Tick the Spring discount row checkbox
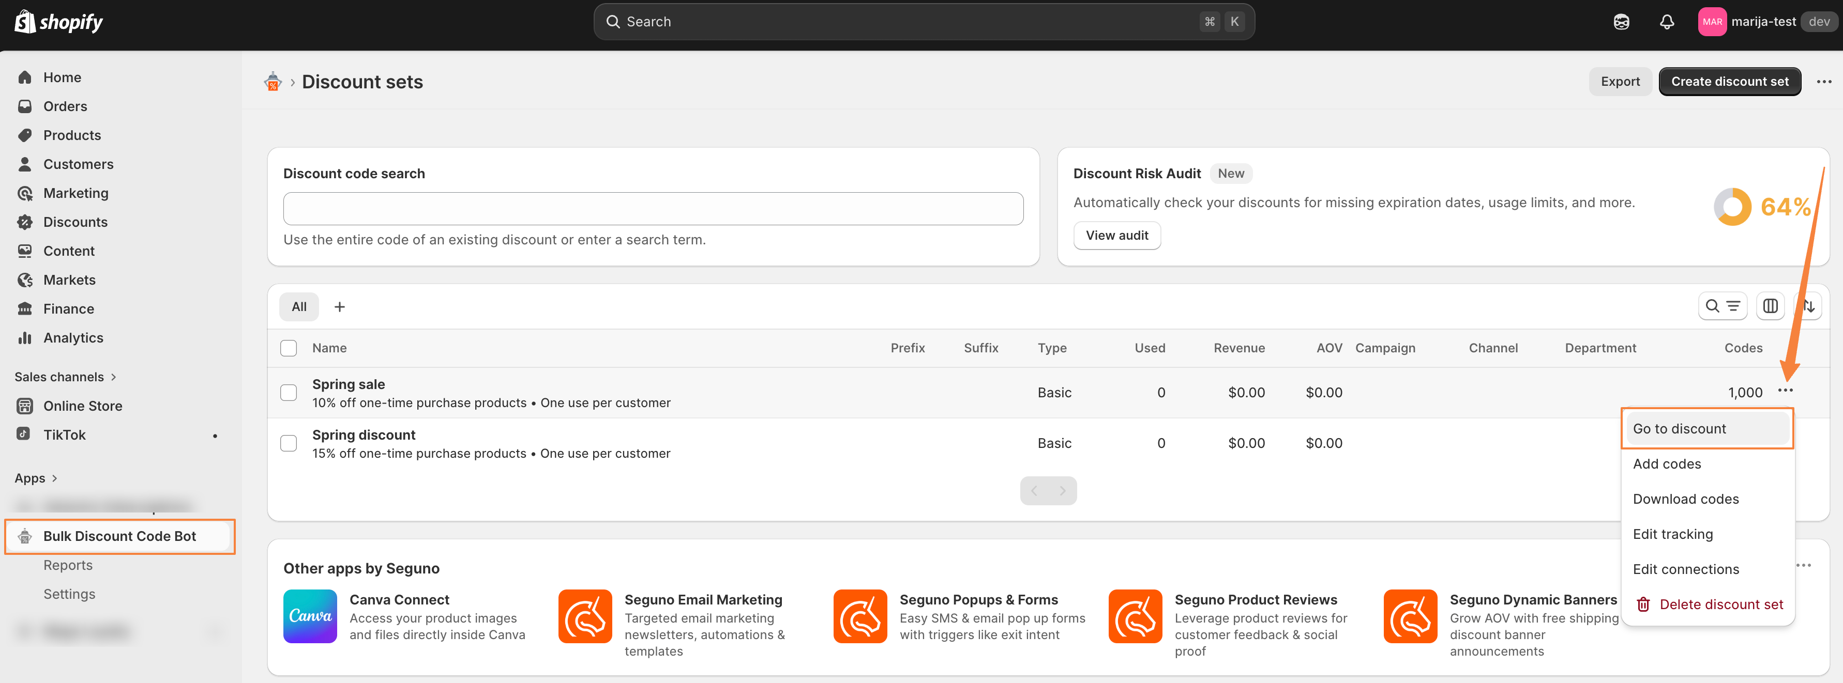 tap(289, 443)
